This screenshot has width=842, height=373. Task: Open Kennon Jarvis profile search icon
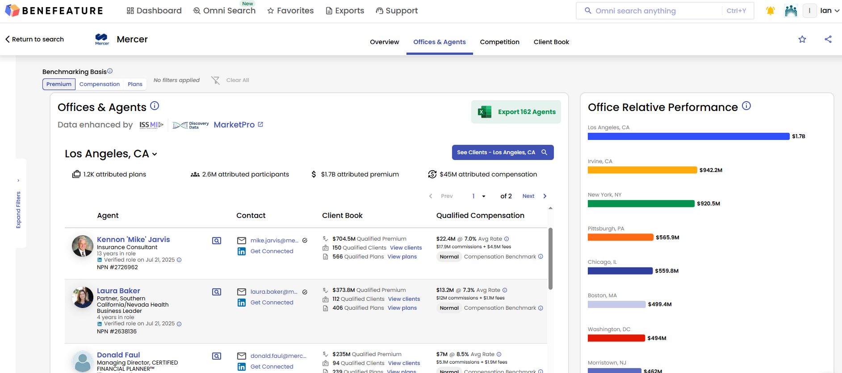[217, 241]
